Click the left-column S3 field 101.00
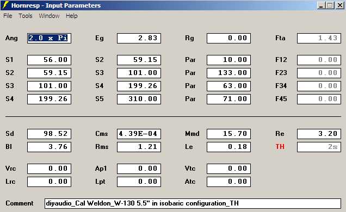Screen dimensions: 346x212 pyautogui.click(x=49, y=86)
